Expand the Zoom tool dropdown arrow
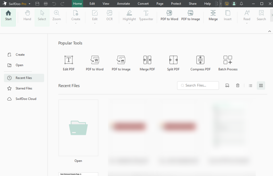Image resolution: width=273 pixels, height=176 pixels. tap(57, 23)
